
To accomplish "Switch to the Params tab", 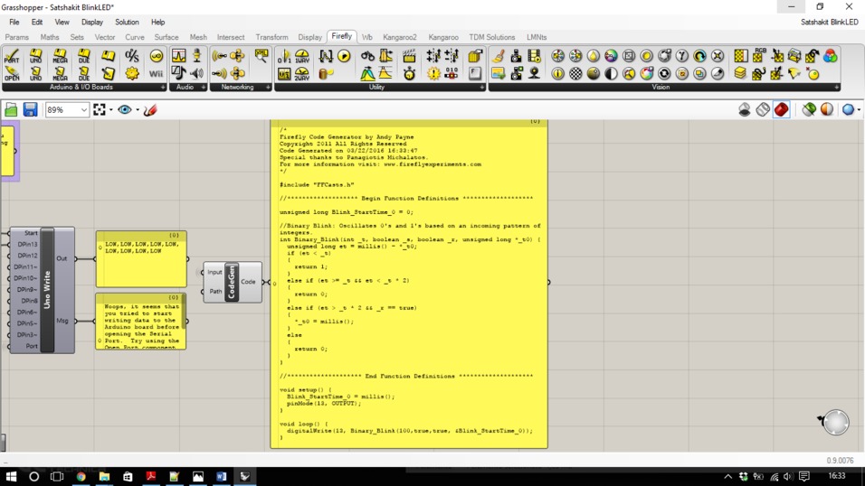I will (x=16, y=37).
